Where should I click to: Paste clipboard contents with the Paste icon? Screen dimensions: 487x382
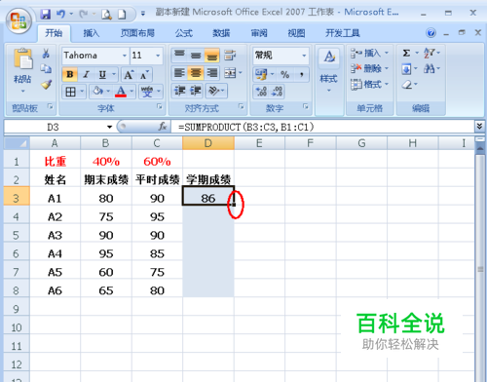click(x=22, y=59)
